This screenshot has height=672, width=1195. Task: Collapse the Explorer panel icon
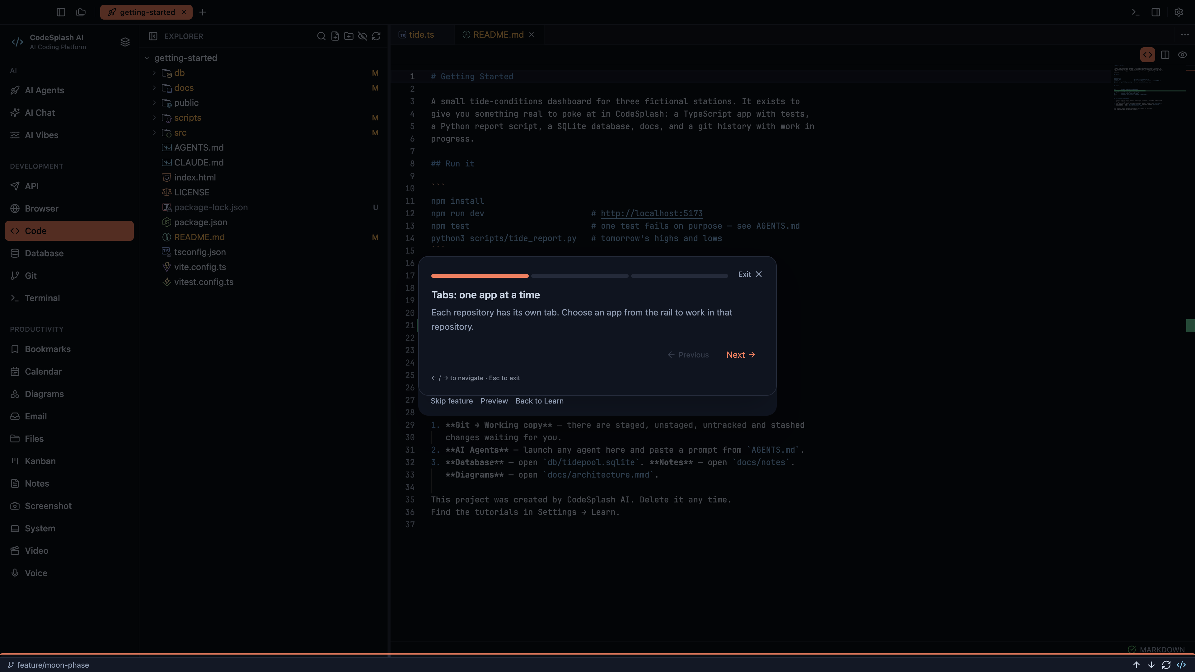tap(153, 36)
